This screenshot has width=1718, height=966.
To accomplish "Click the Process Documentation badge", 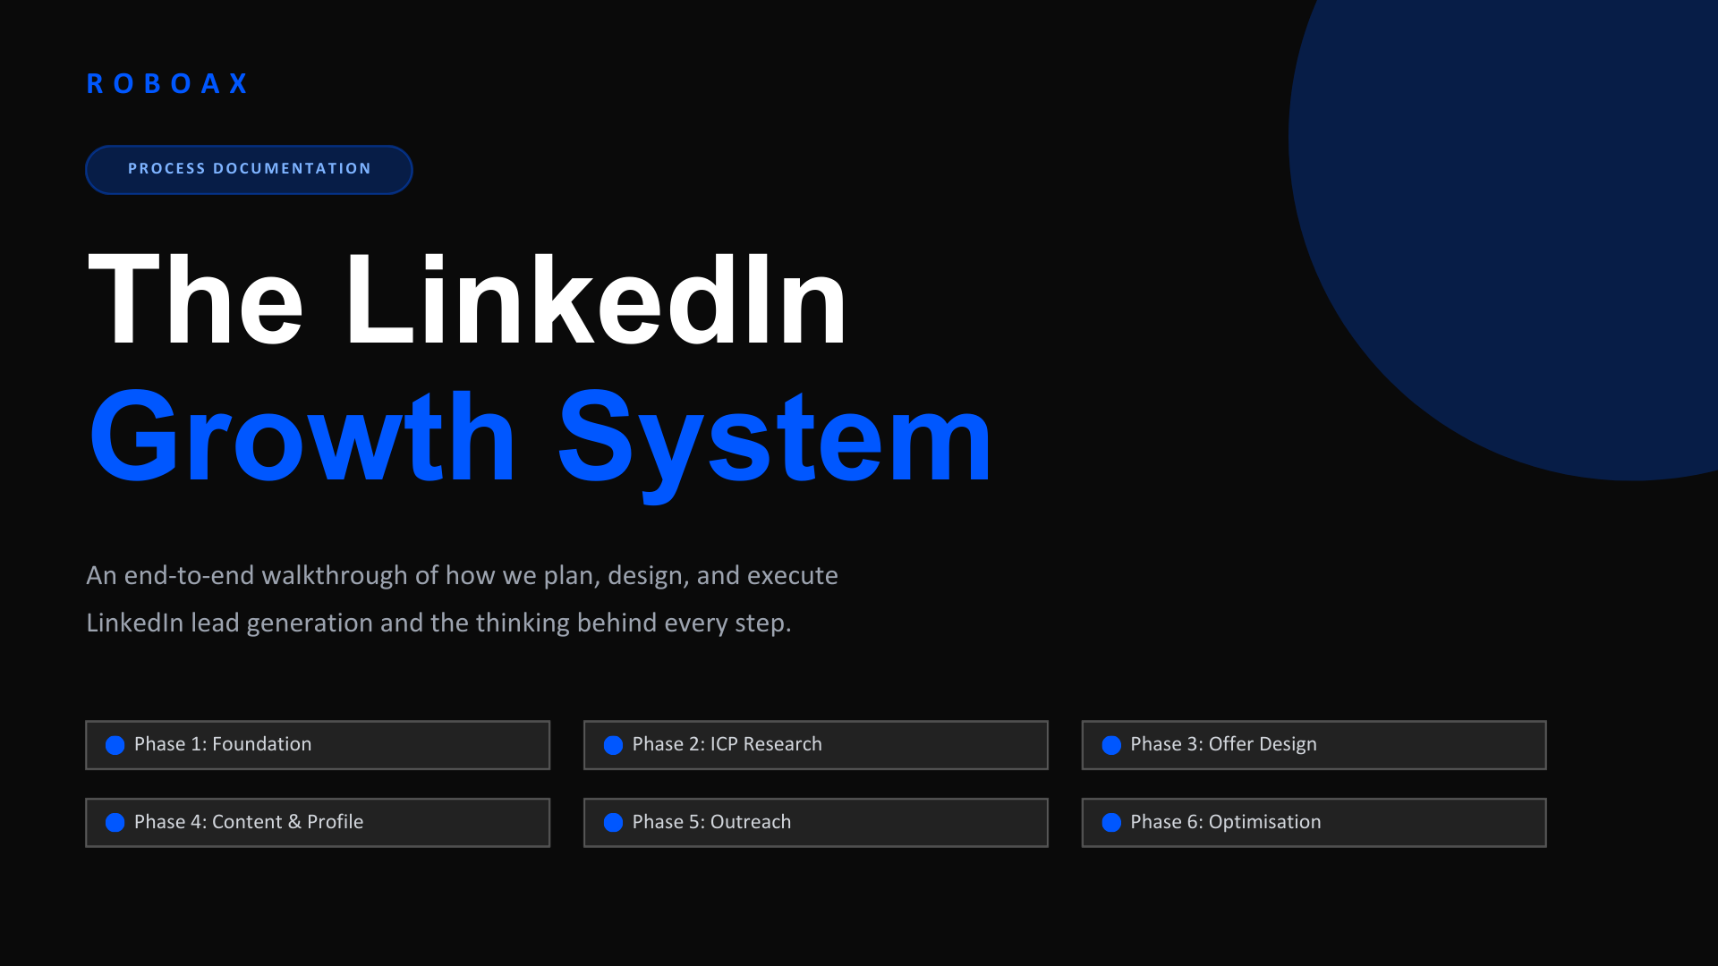I will pos(249,169).
